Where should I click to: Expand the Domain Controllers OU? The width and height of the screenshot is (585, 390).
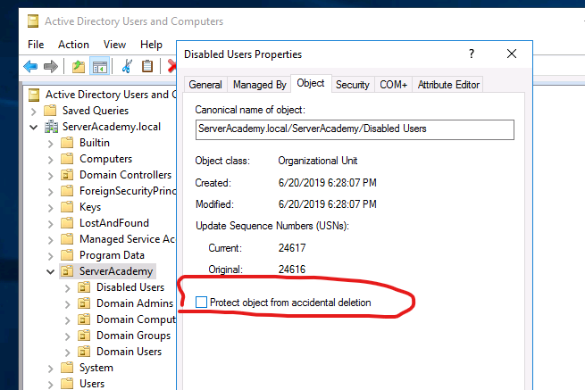coord(50,176)
